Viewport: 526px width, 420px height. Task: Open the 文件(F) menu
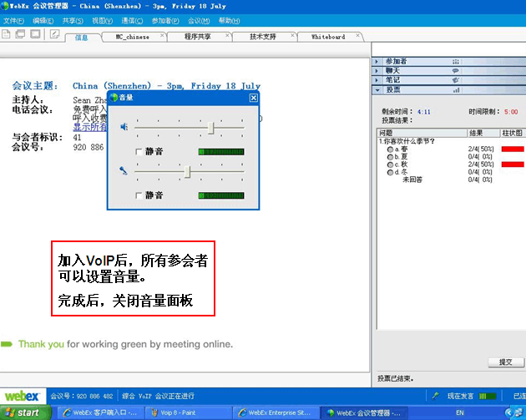tap(13, 21)
